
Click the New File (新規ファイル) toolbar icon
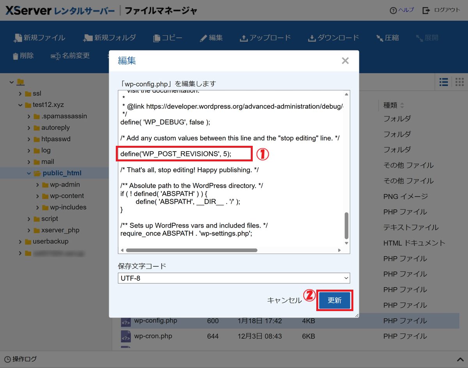(18, 38)
